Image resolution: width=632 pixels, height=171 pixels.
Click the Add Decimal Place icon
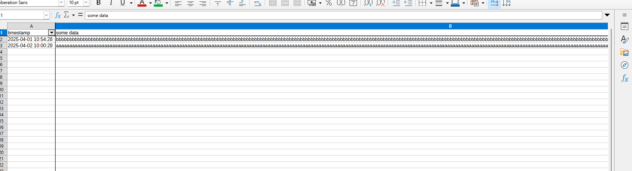tap(368, 3)
